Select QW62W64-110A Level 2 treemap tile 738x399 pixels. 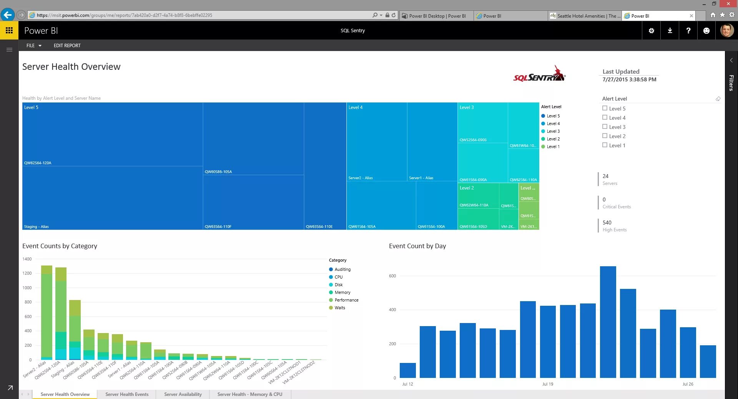(x=478, y=196)
